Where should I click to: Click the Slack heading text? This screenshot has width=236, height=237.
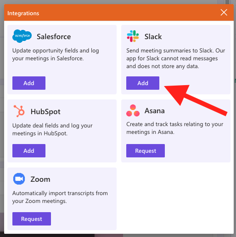(153, 37)
